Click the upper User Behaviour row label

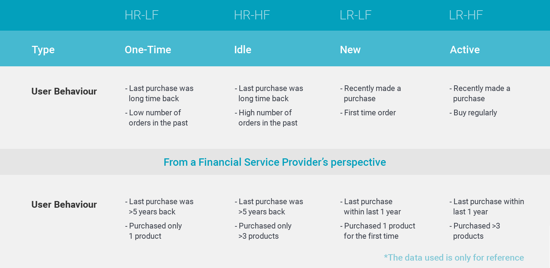(x=64, y=91)
